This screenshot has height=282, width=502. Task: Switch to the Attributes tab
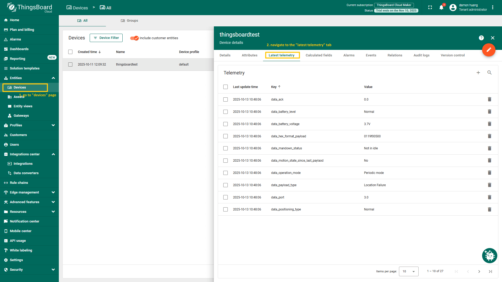(249, 55)
